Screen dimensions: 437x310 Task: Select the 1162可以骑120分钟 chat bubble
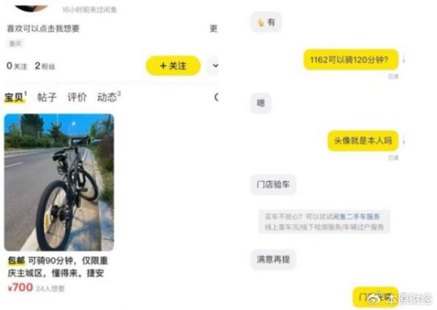pyautogui.click(x=351, y=59)
